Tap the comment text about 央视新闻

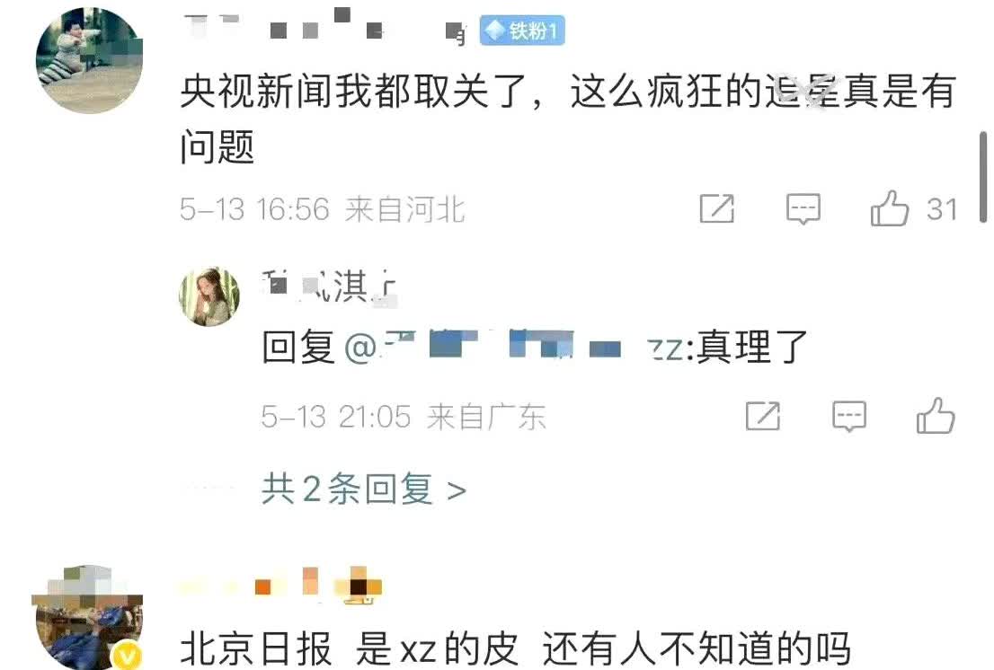coord(568,119)
